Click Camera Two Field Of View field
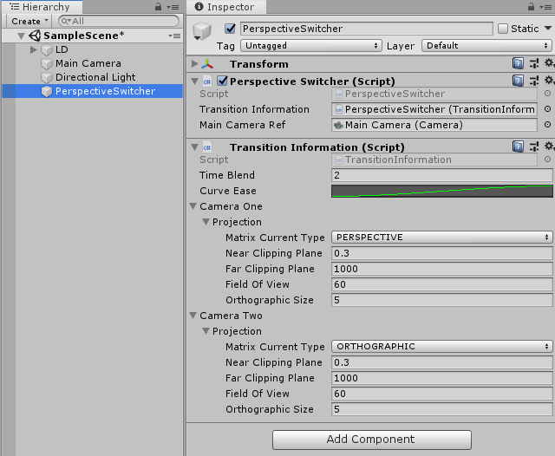 pos(441,394)
